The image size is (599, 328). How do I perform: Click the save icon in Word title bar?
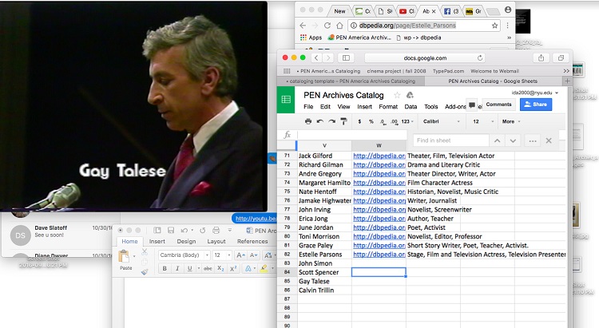(169, 231)
